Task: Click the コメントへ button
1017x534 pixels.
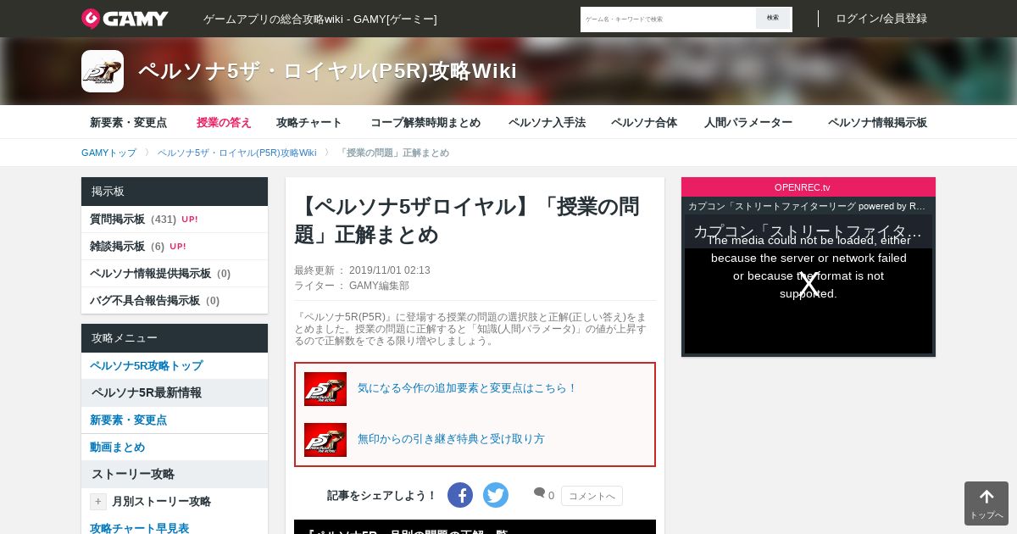Action: click(x=592, y=496)
